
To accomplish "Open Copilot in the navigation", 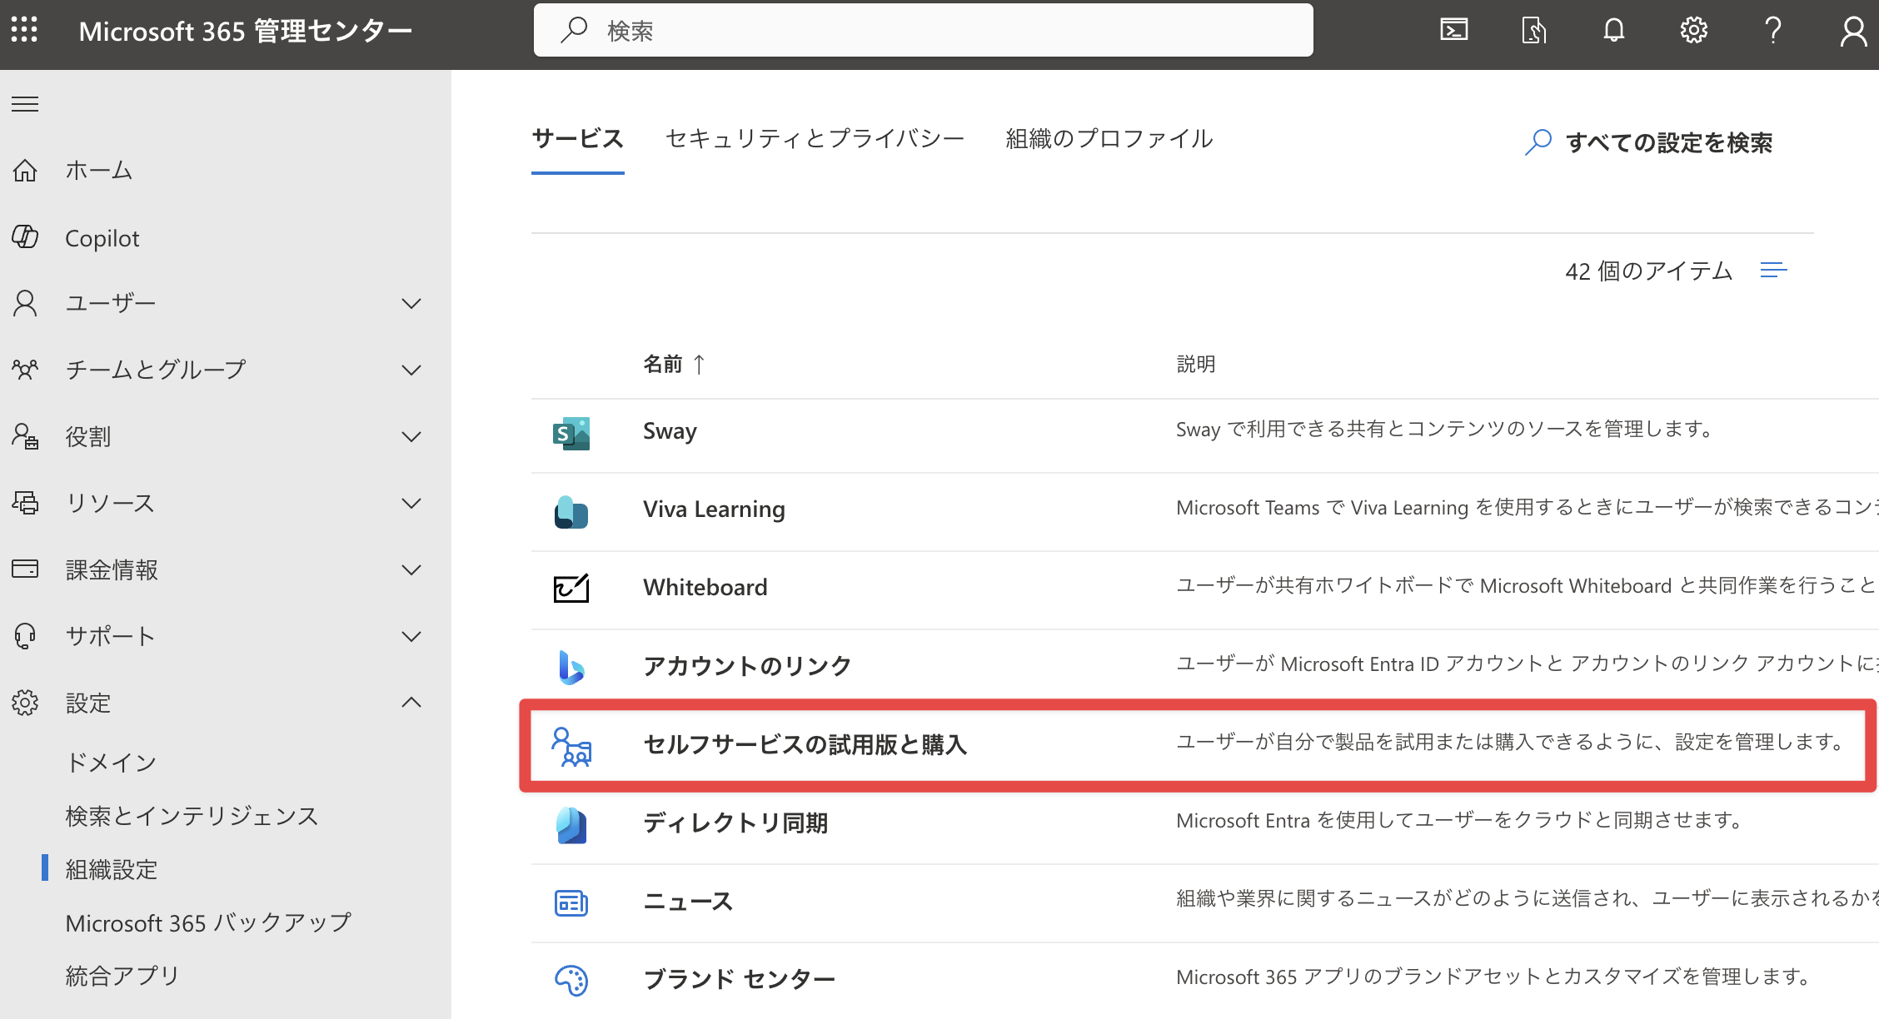I will tap(102, 238).
